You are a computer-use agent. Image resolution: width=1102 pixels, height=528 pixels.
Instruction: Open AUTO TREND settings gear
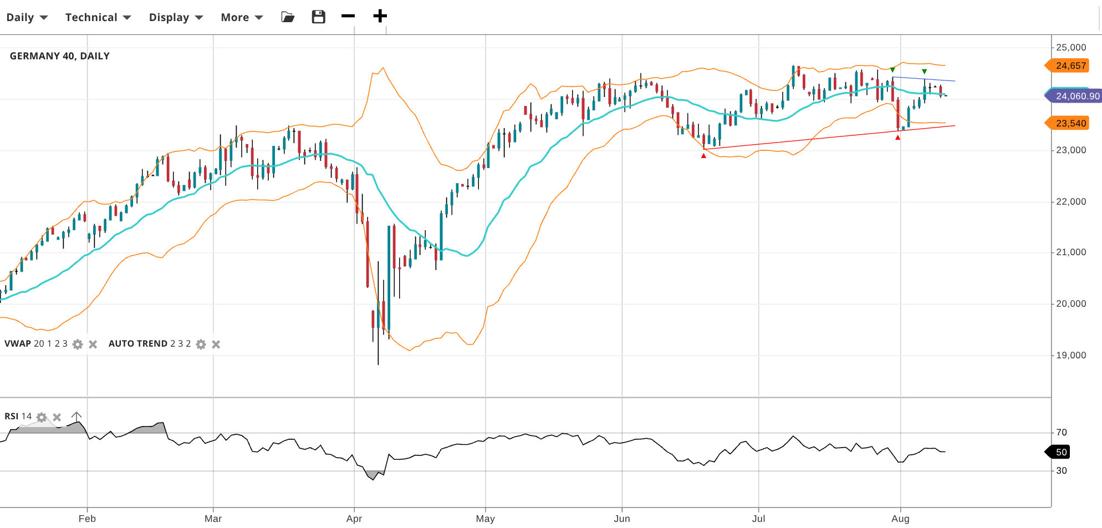pyautogui.click(x=201, y=344)
